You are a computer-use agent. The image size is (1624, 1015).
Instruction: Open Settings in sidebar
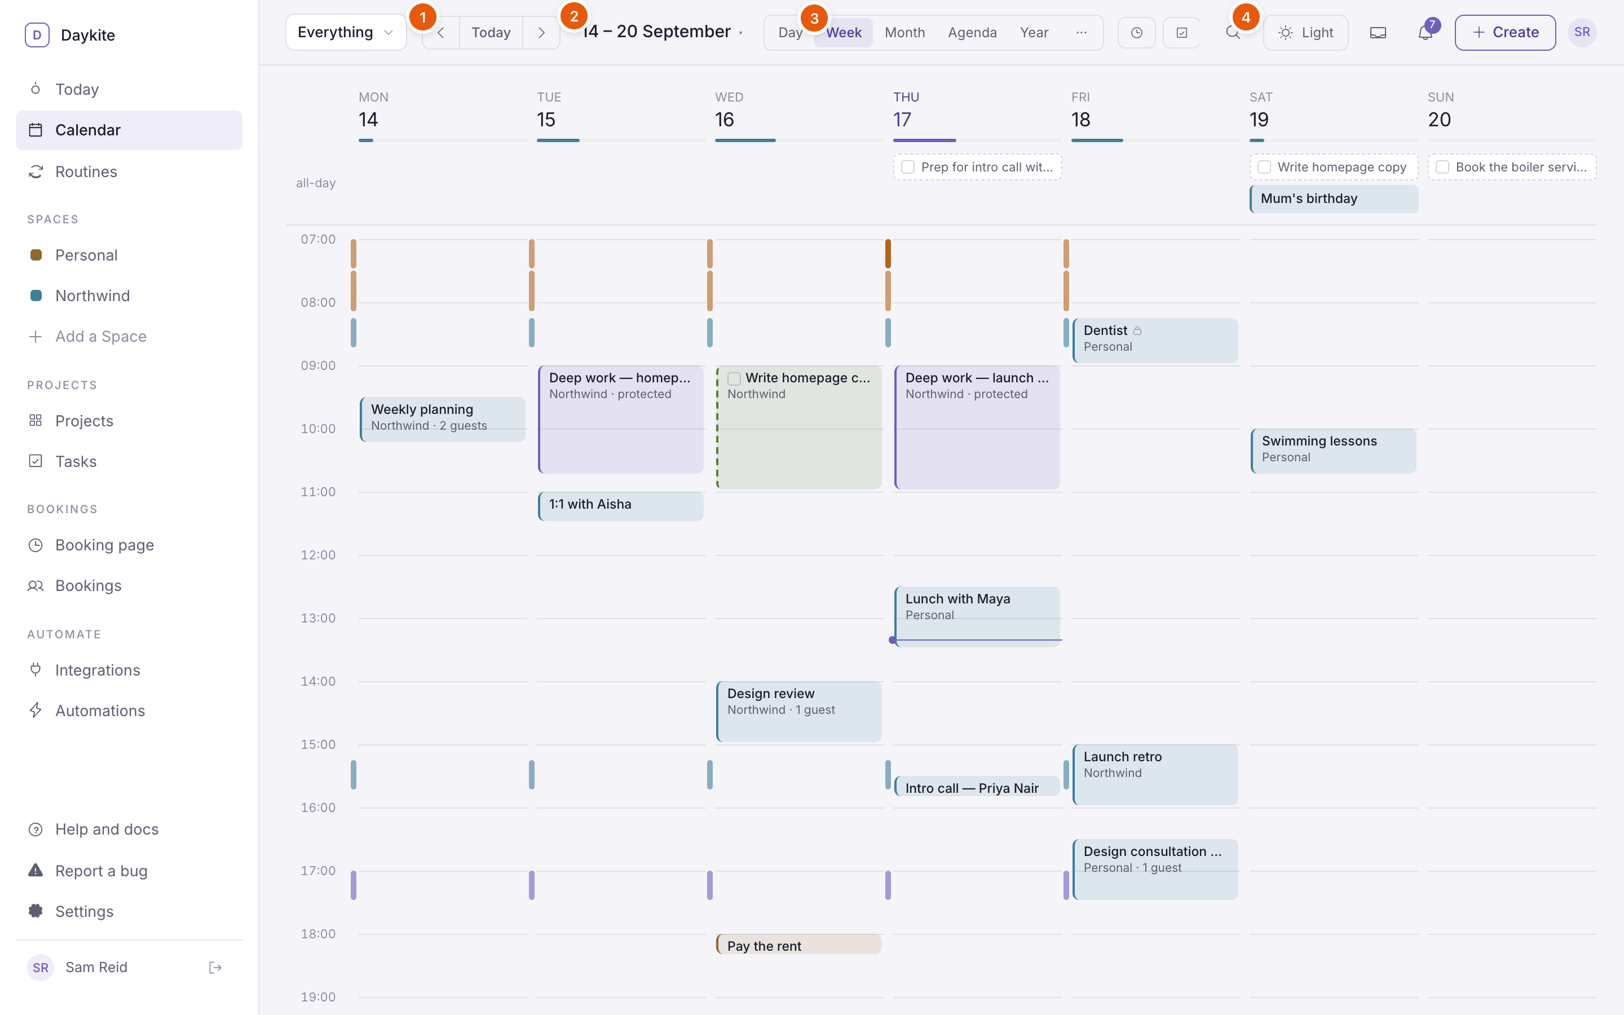pyautogui.click(x=129, y=911)
